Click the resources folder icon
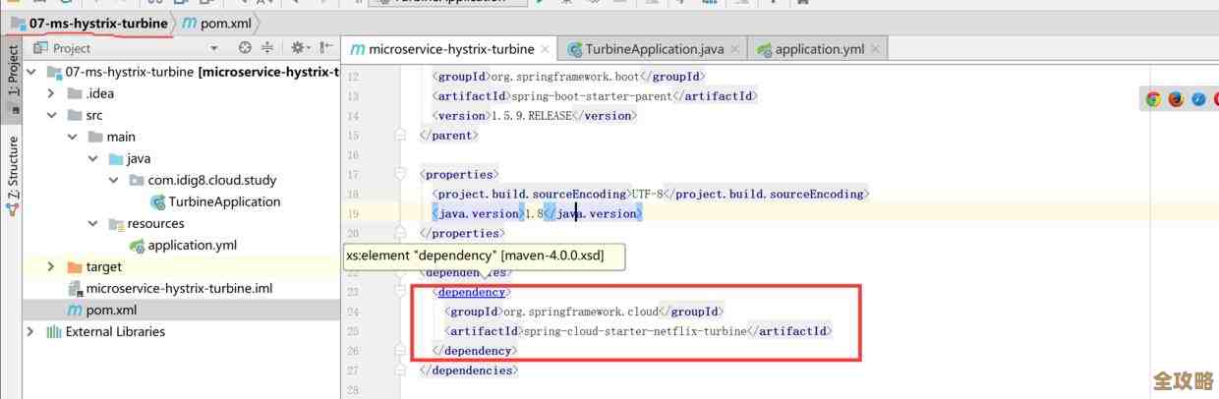 point(116,223)
